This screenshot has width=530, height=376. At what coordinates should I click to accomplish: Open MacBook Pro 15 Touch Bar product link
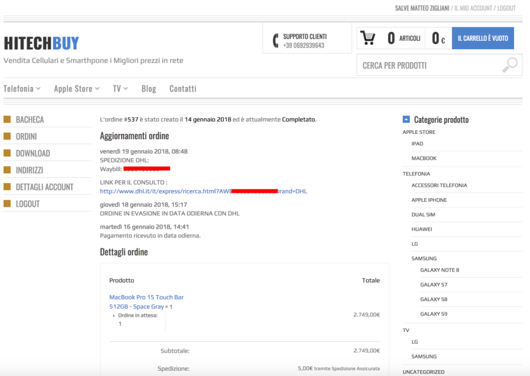[146, 302]
